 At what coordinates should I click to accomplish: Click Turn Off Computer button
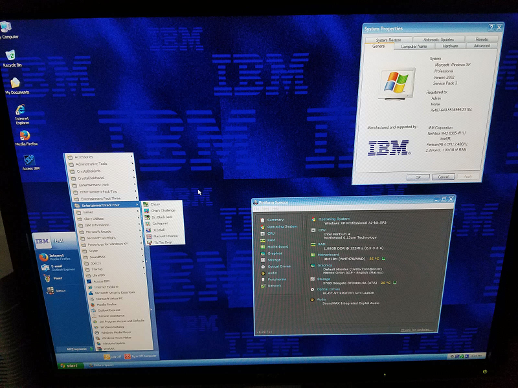click(x=140, y=356)
